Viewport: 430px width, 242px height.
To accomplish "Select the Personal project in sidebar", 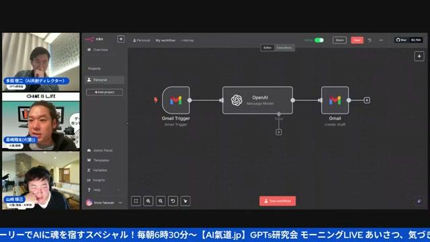I will click(105, 80).
